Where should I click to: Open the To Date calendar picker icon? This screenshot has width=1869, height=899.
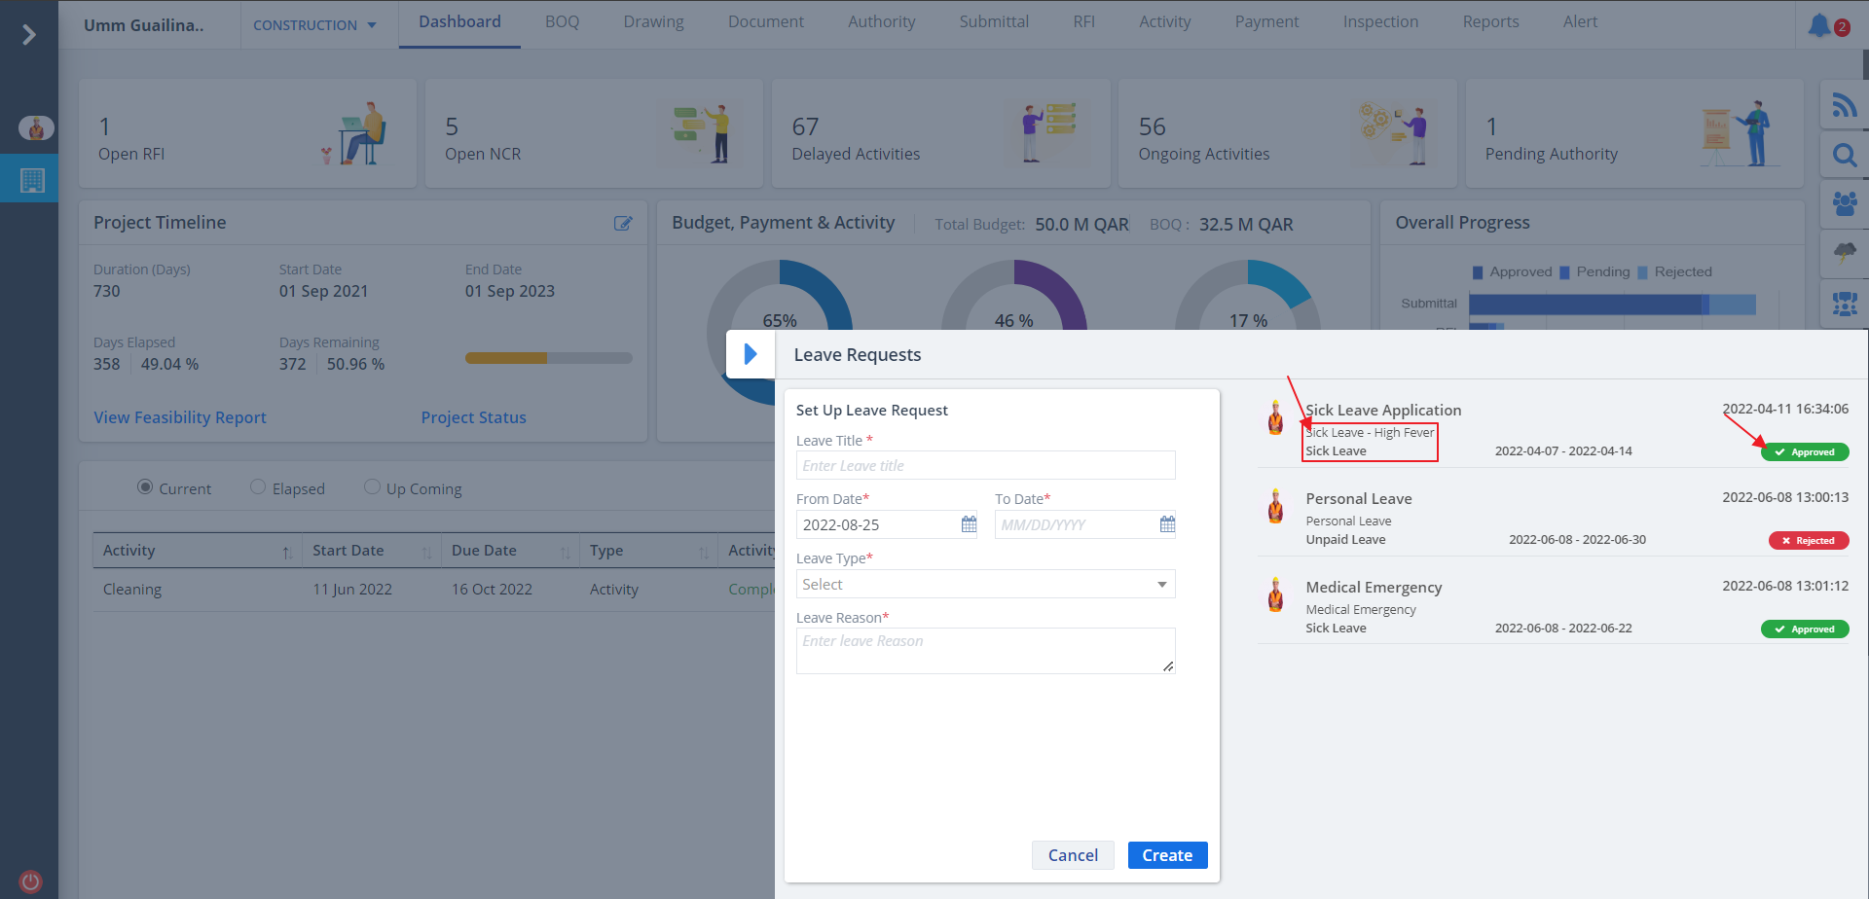1167,524
